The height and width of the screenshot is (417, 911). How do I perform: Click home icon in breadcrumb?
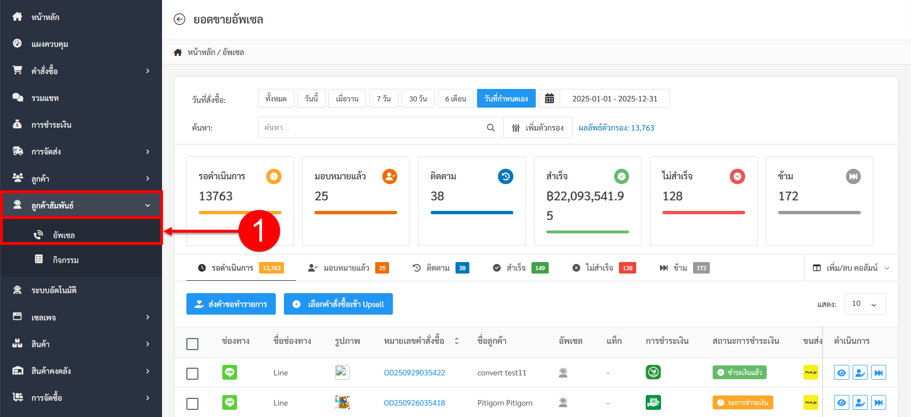pos(178,52)
